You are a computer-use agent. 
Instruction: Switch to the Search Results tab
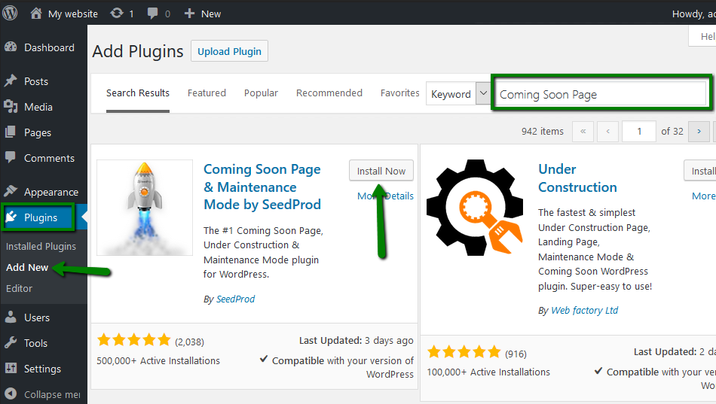click(x=138, y=93)
